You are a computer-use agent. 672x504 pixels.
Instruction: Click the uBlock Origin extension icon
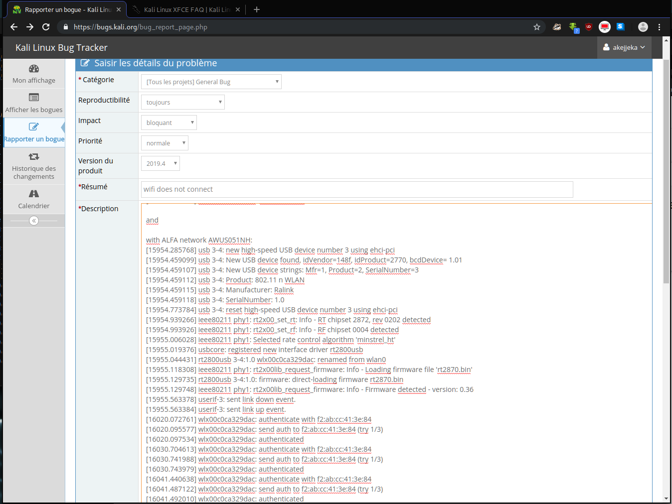coord(589,27)
